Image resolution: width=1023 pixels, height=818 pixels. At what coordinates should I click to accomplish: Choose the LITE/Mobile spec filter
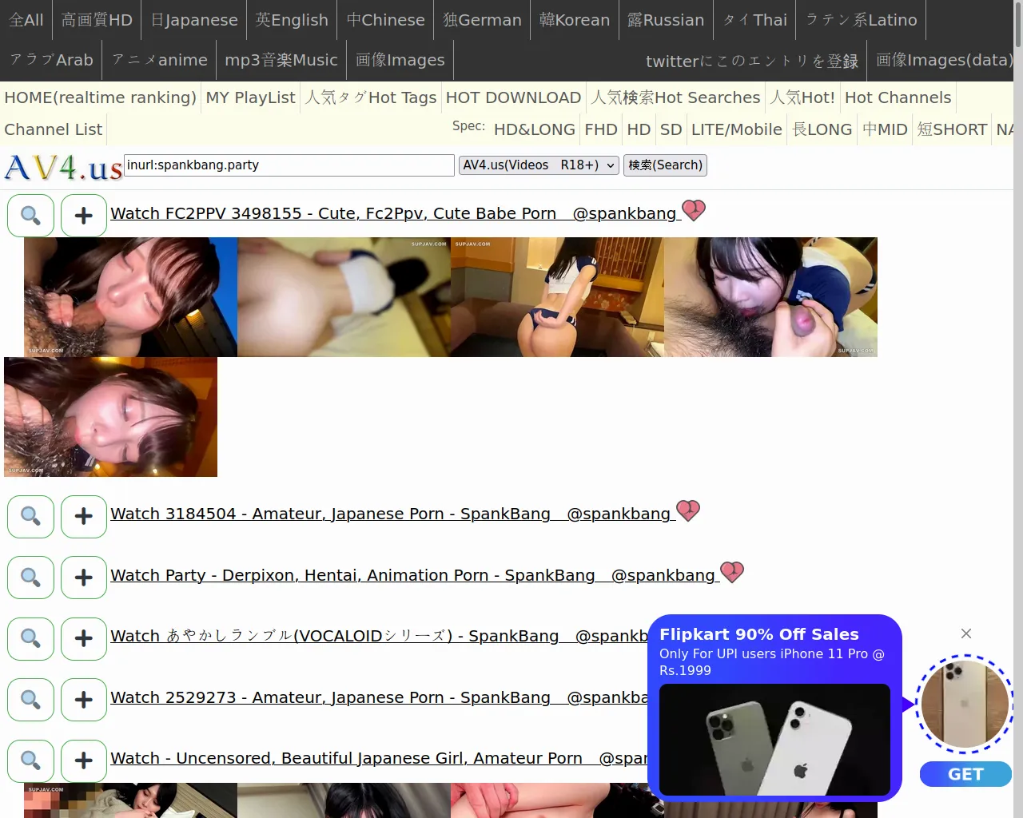[737, 129]
